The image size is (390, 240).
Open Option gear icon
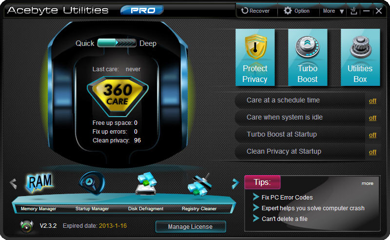tap(288, 10)
